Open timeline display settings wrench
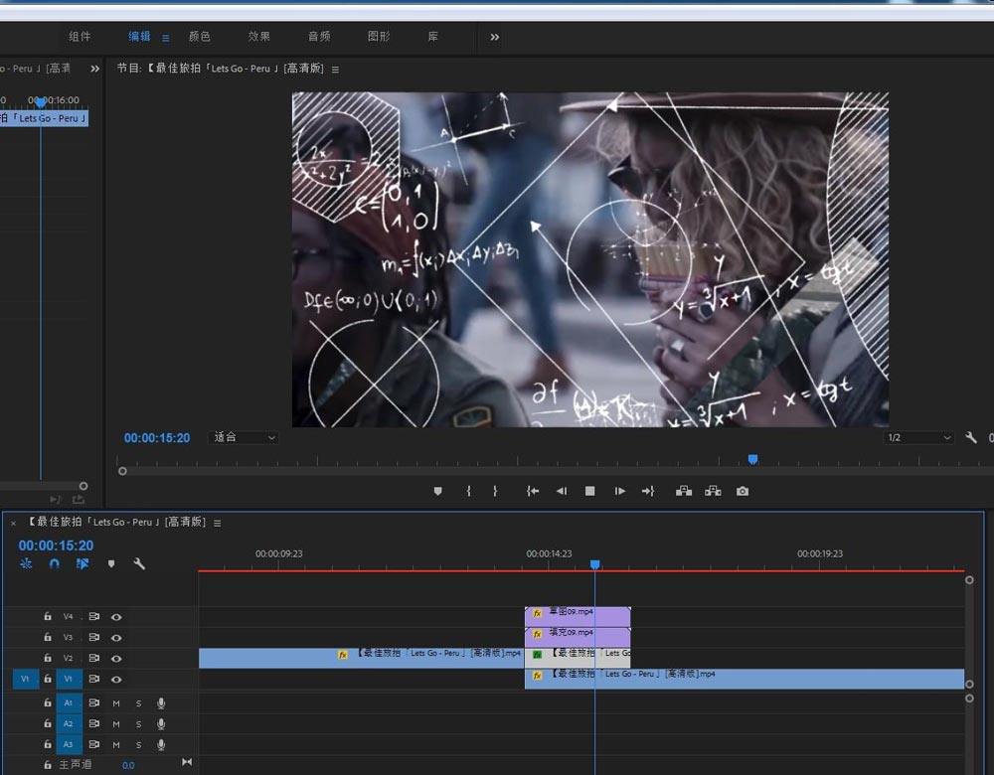The height and width of the screenshot is (775, 994). click(139, 563)
